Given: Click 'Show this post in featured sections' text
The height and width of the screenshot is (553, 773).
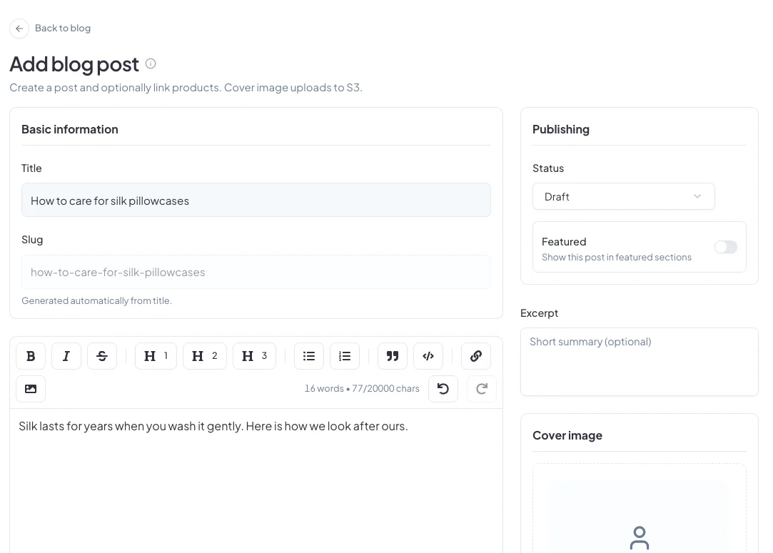Looking at the screenshot, I should click(x=617, y=258).
